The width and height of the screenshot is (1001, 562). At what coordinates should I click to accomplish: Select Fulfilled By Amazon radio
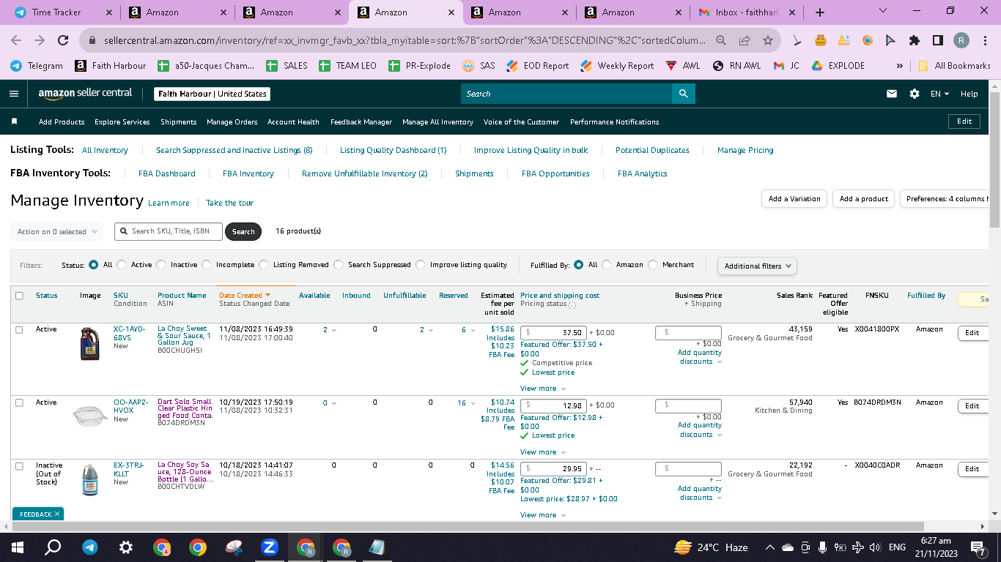607,265
